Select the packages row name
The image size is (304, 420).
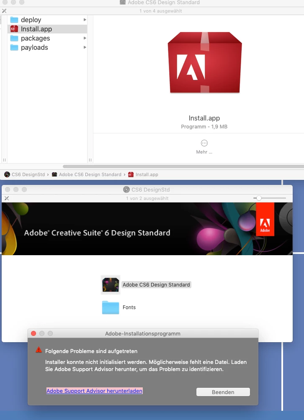36,38
